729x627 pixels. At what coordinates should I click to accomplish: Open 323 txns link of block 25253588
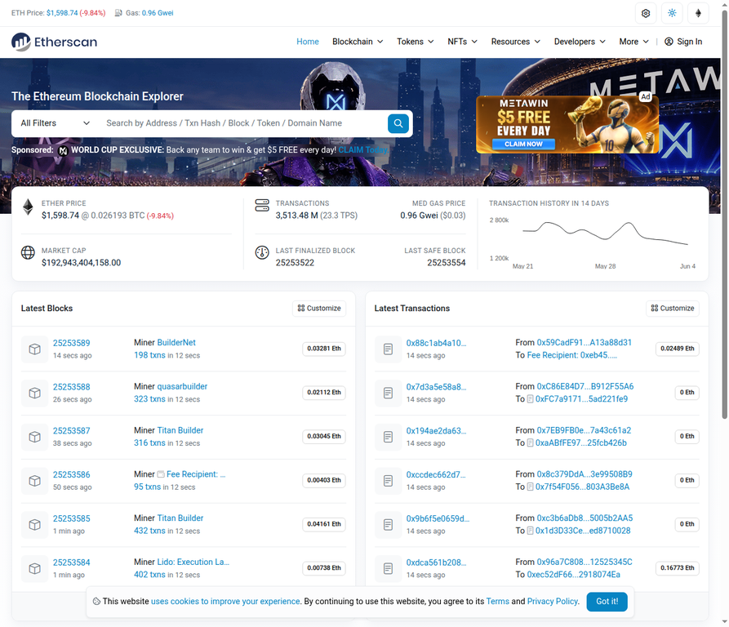[x=149, y=398]
